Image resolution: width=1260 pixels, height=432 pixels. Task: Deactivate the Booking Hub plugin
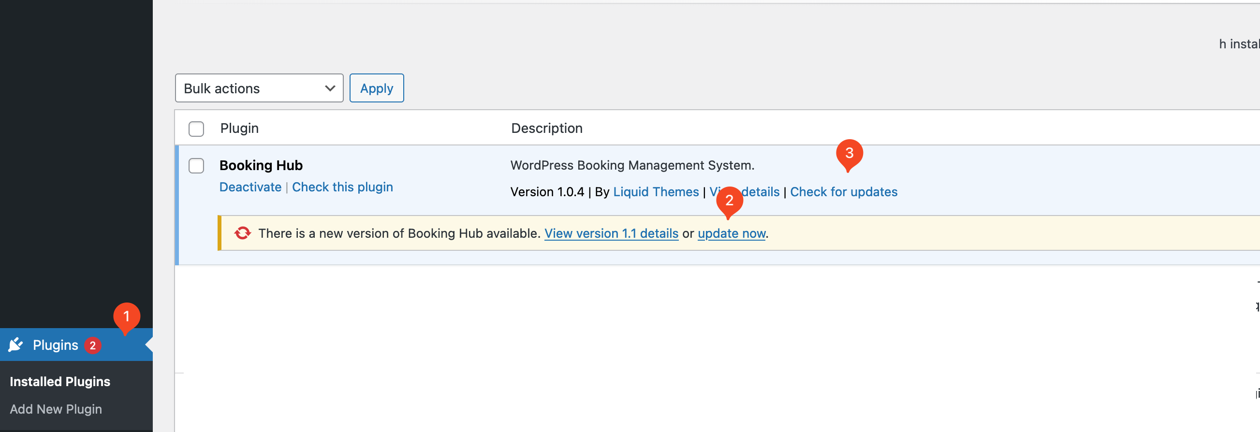pos(250,187)
